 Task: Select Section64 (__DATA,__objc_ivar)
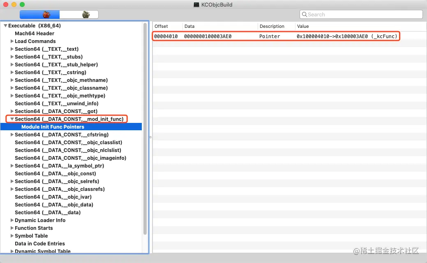[x=53, y=197]
